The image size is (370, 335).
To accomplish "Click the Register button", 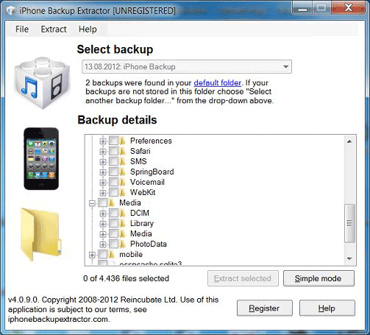I will (265, 308).
